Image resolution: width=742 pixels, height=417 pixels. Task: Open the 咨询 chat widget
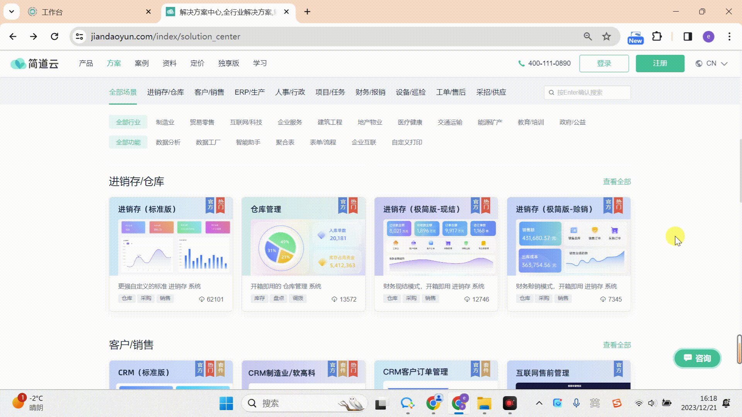click(698, 358)
